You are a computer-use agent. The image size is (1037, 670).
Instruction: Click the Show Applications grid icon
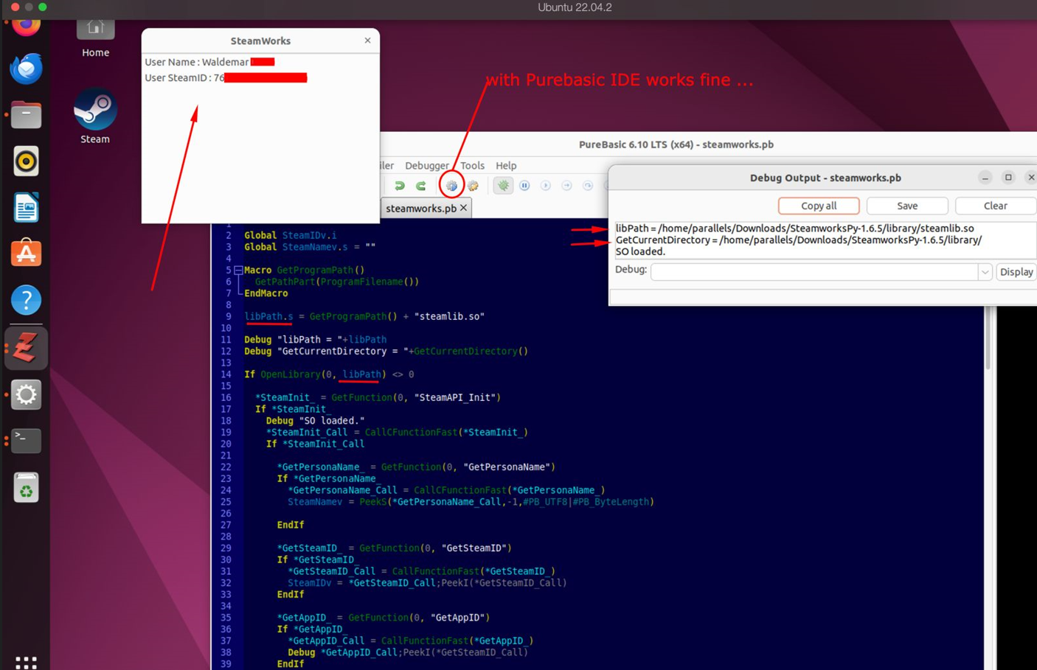tap(26, 663)
